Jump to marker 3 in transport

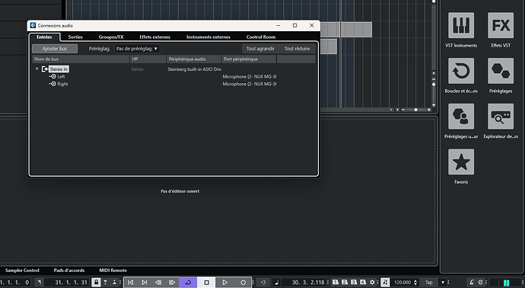354,283
